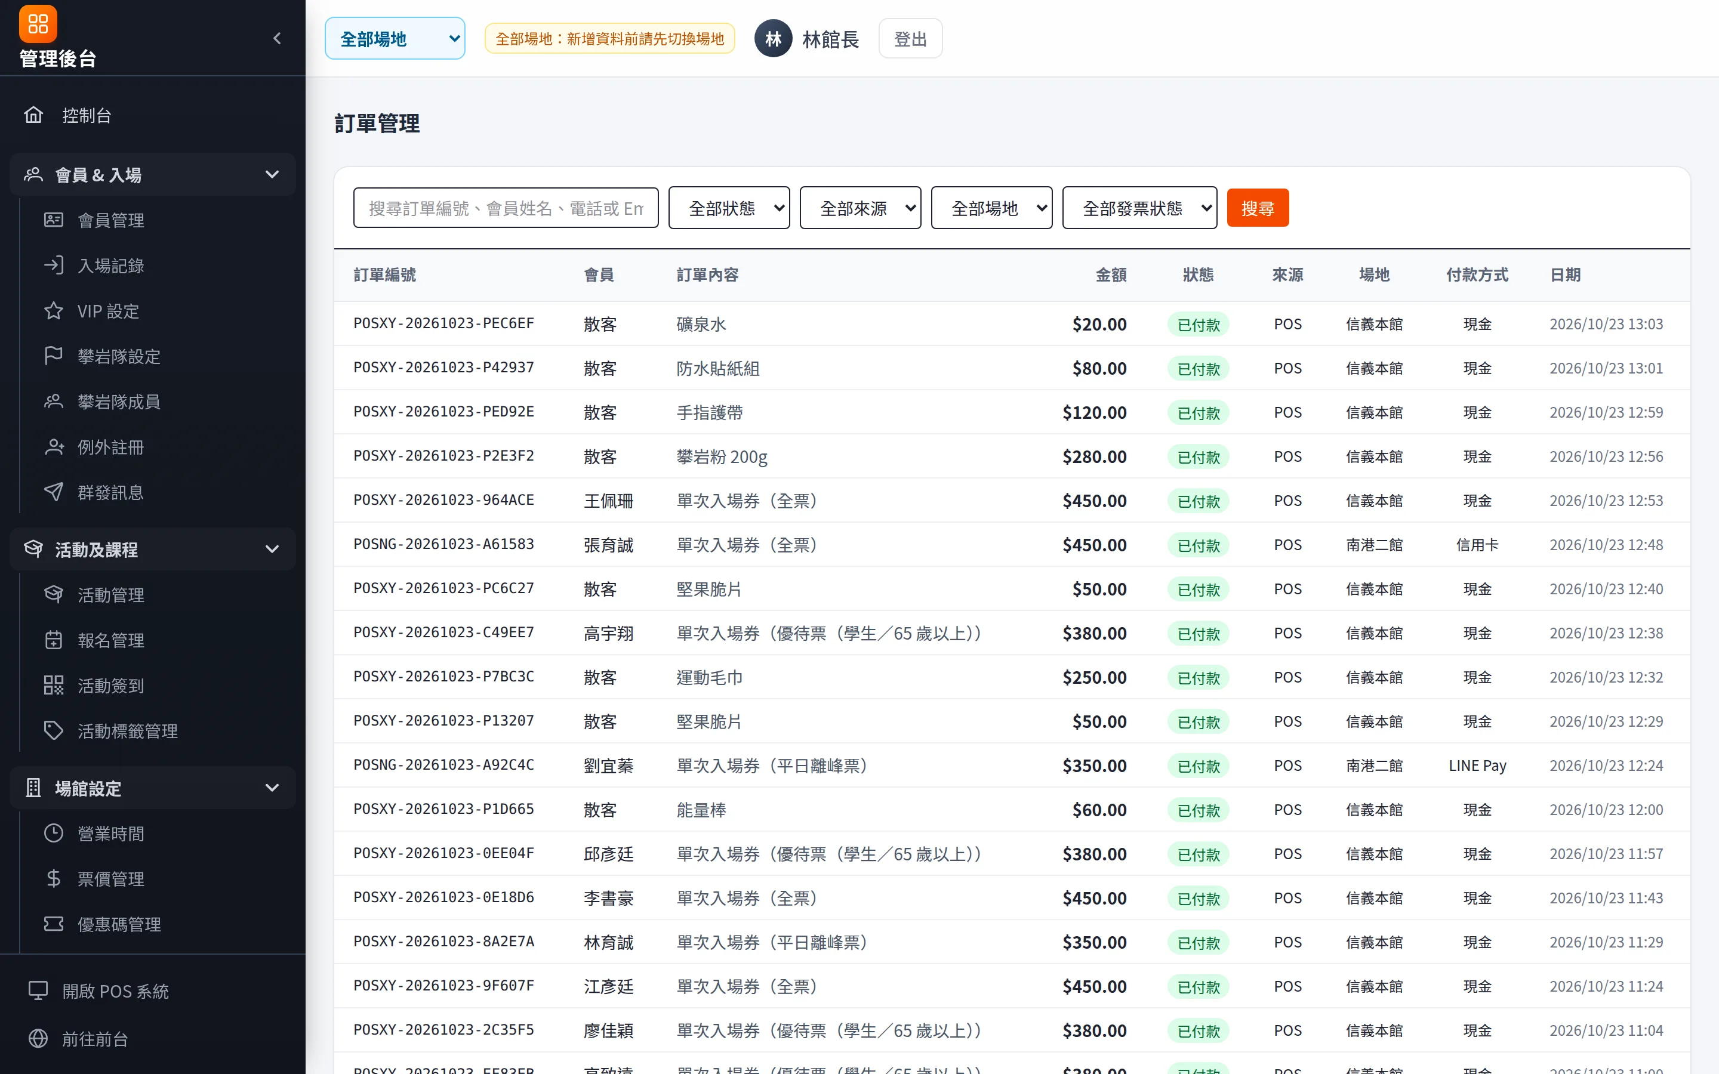Click the 登出 logout button
1719x1074 pixels.
tap(910, 38)
